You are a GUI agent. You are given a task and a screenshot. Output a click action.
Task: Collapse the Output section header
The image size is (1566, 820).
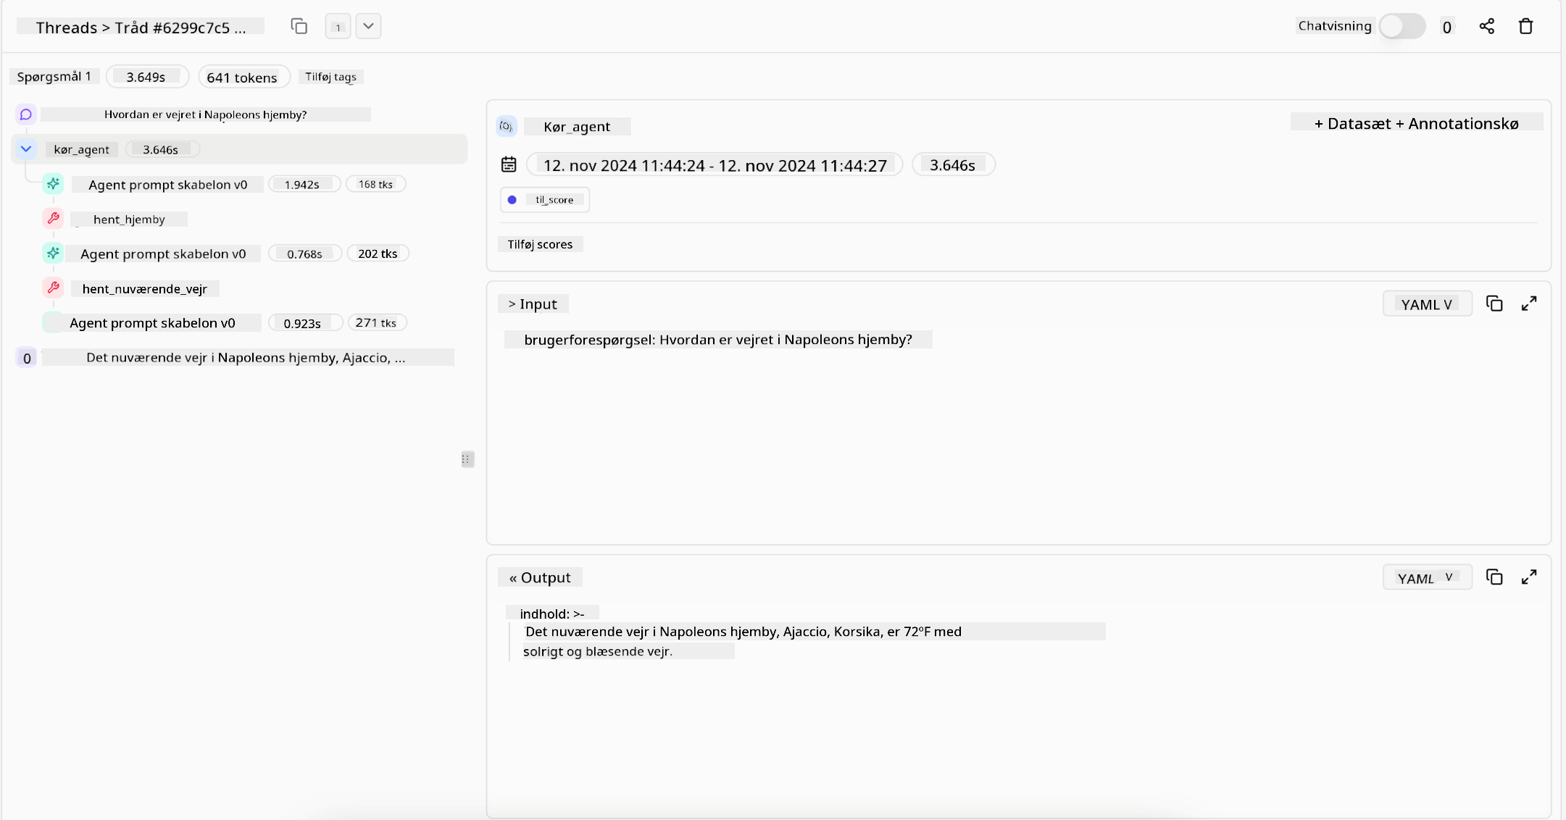tap(540, 578)
